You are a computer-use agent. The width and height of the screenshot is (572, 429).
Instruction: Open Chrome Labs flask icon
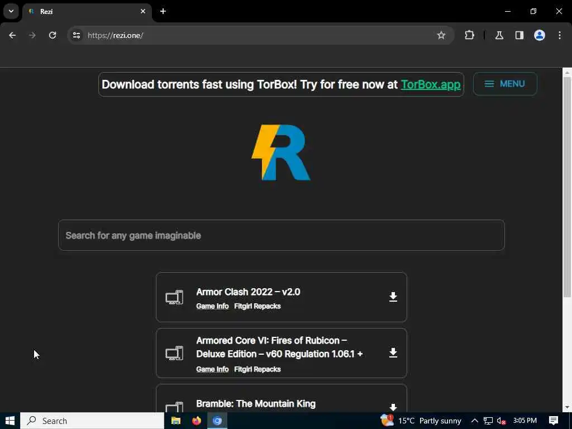pos(499,35)
